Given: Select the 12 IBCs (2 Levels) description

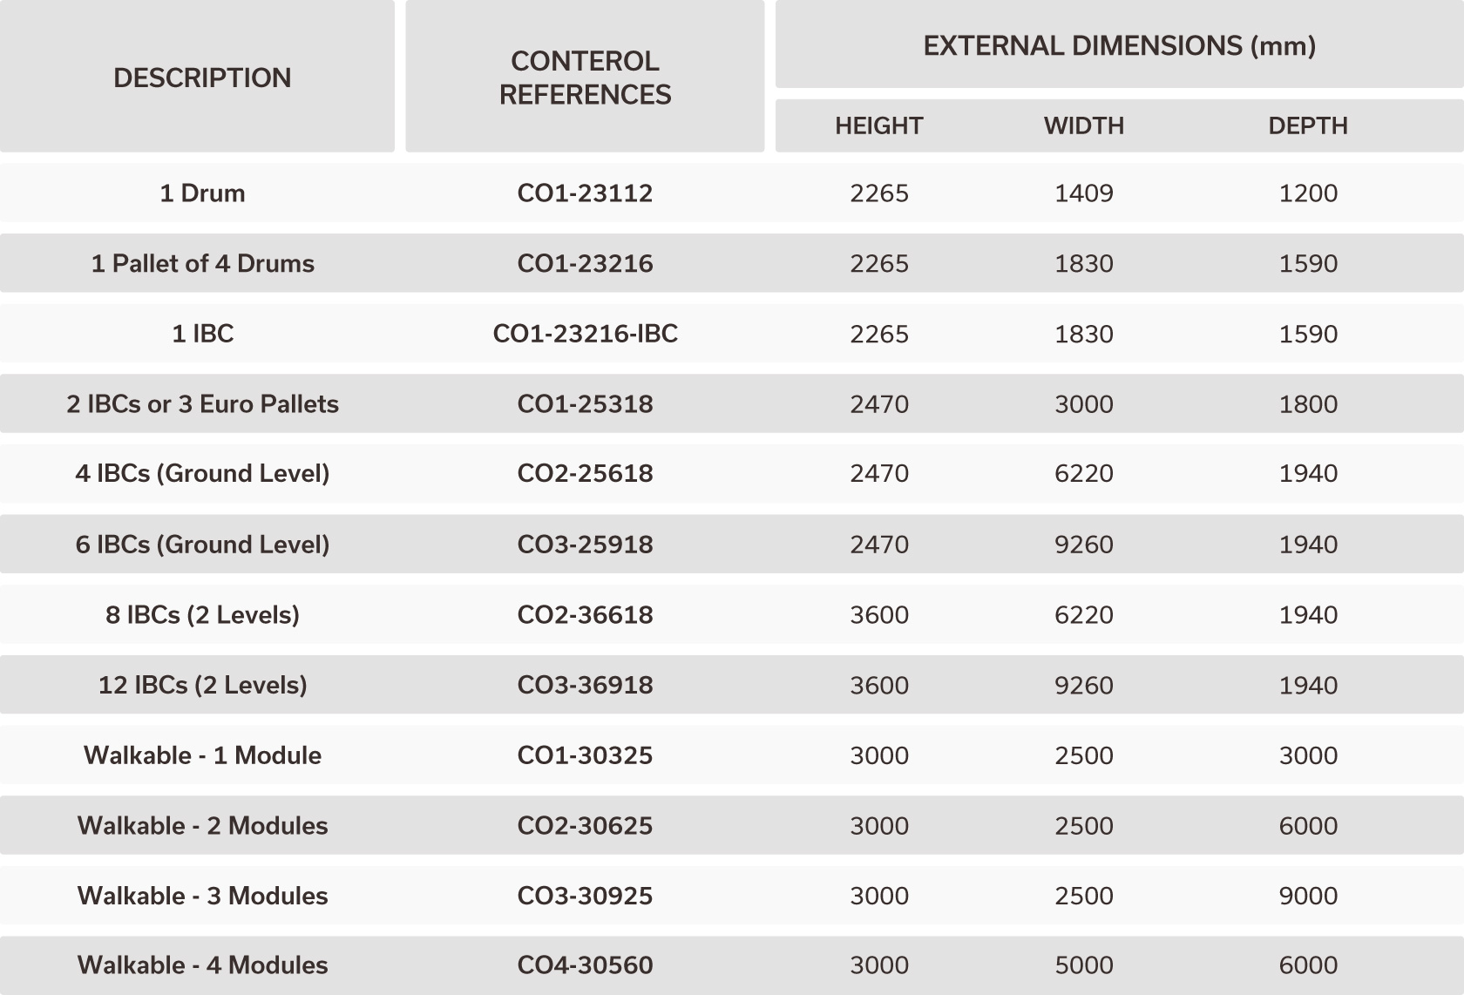Looking at the screenshot, I should [202, 685].
